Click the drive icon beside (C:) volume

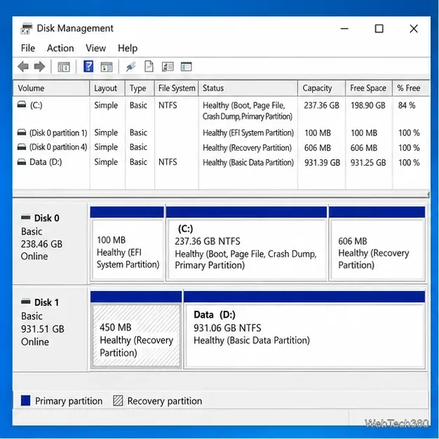point(22,105)
